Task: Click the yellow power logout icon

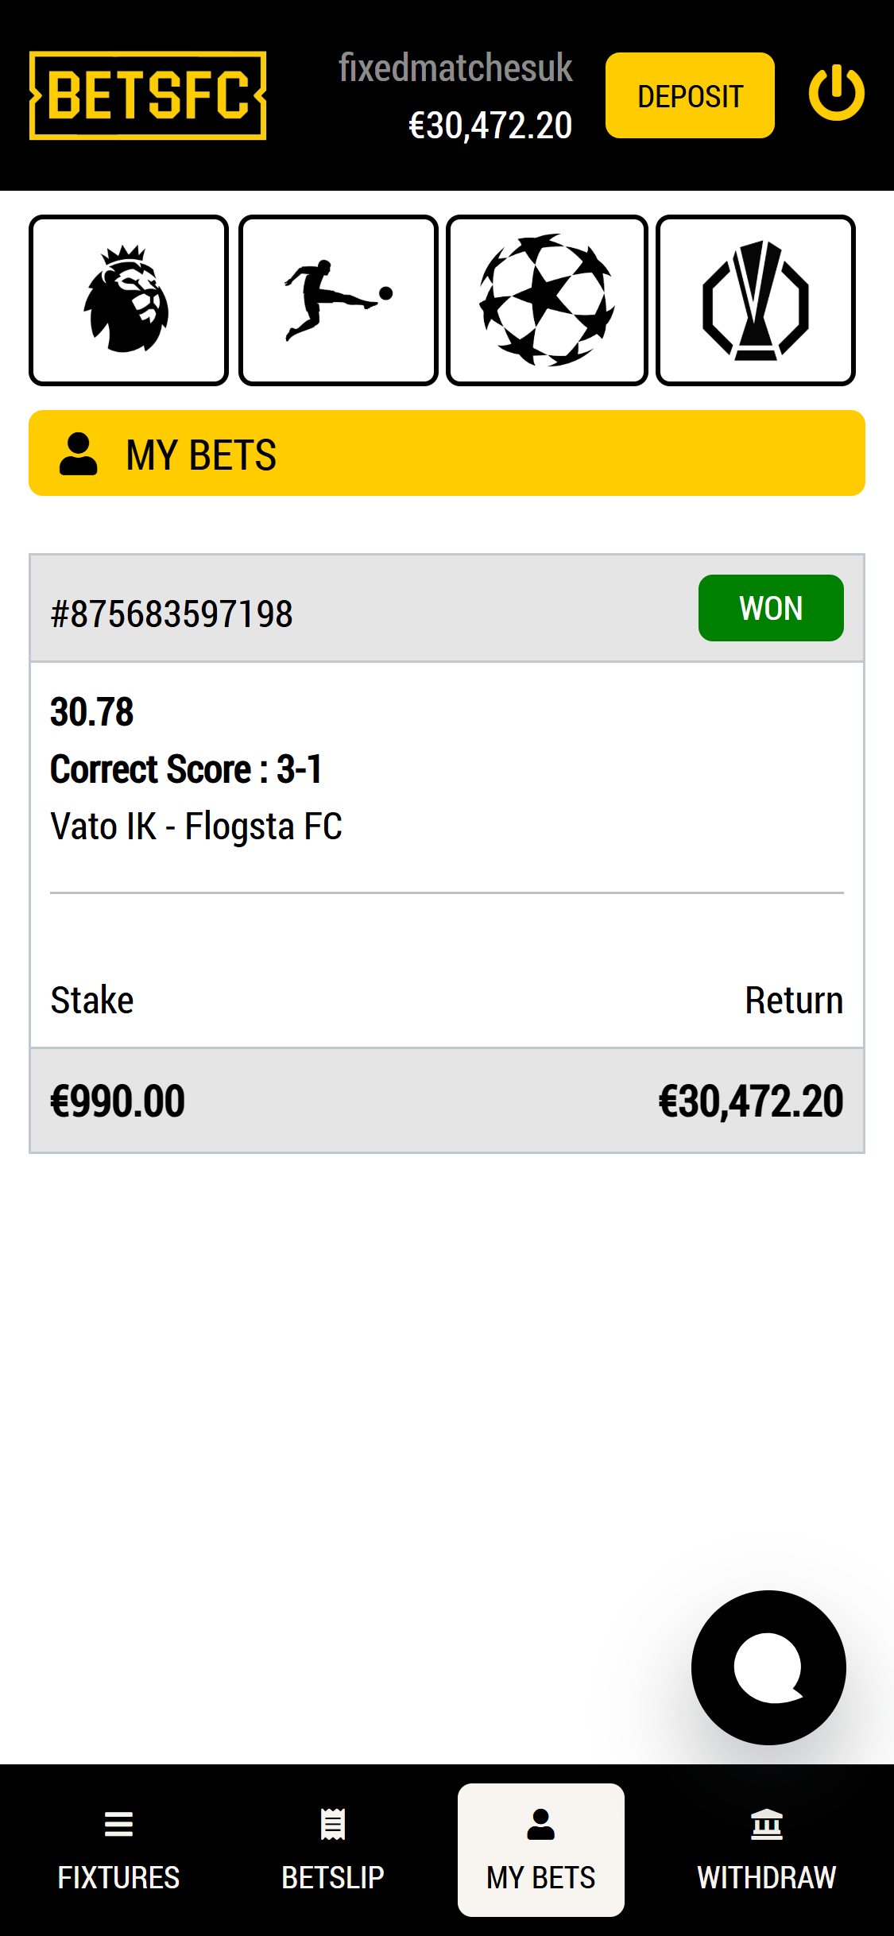Action: coord(836,94)
